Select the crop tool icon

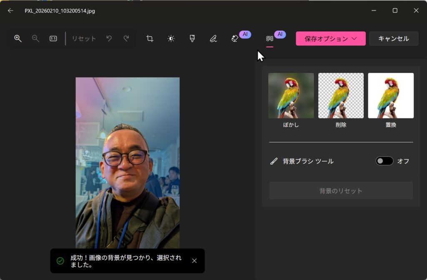pos(150,38)
